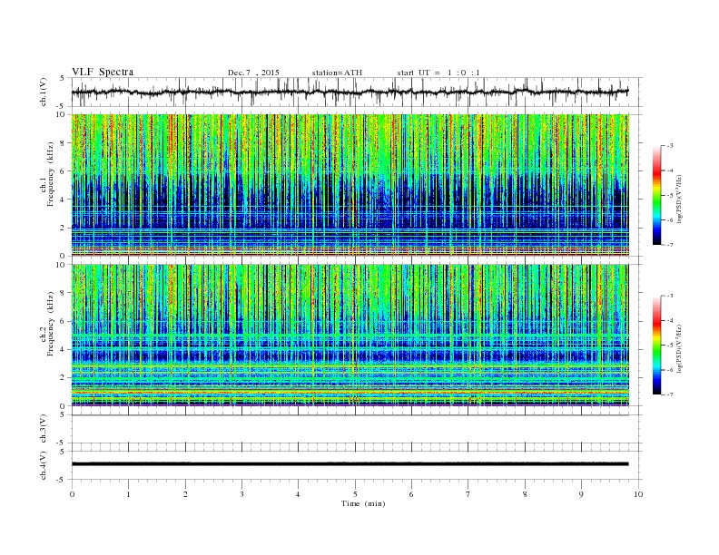Click the ch.2 PSD color scale bar
This screenshot has width=719, height=555.
(x=656, y=345)
